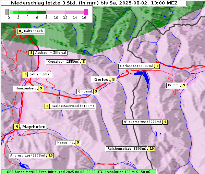Click the Aschau im Zillertal label

[50, 53]
